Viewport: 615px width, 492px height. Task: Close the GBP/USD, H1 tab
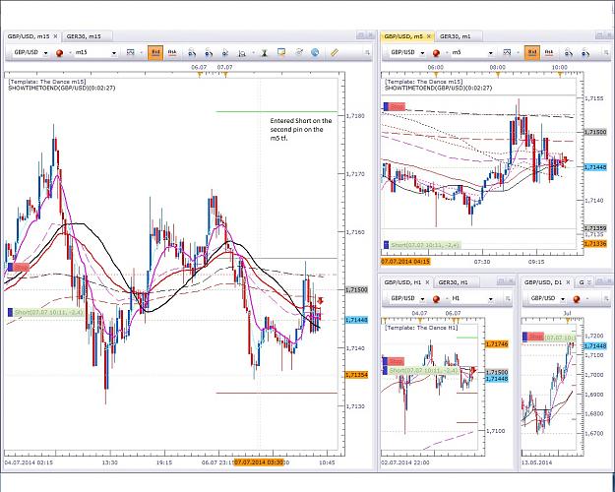tap(427, 282)
